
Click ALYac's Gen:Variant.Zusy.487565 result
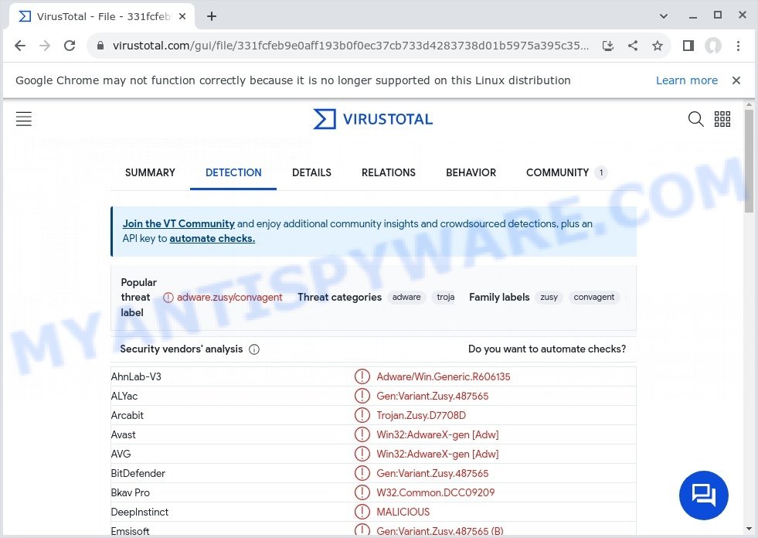point(432,396)
